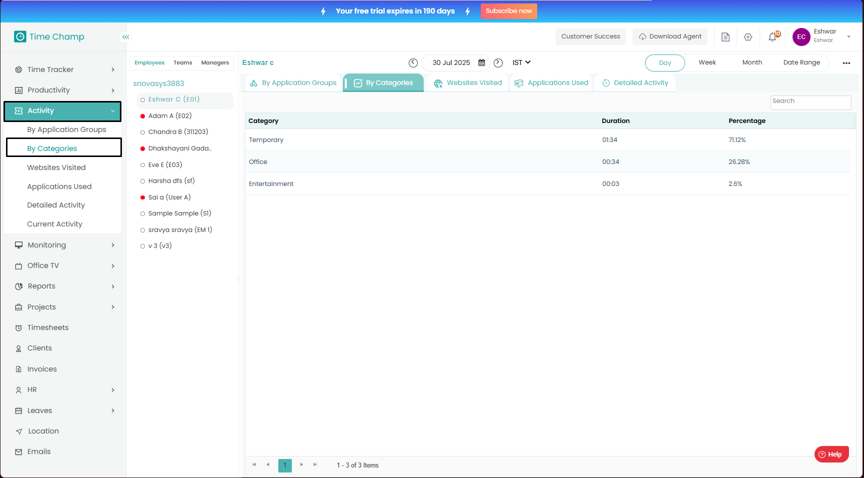Go to previous date arrow
The width and height of the screenshot is (864, 478).
point(413,63)
